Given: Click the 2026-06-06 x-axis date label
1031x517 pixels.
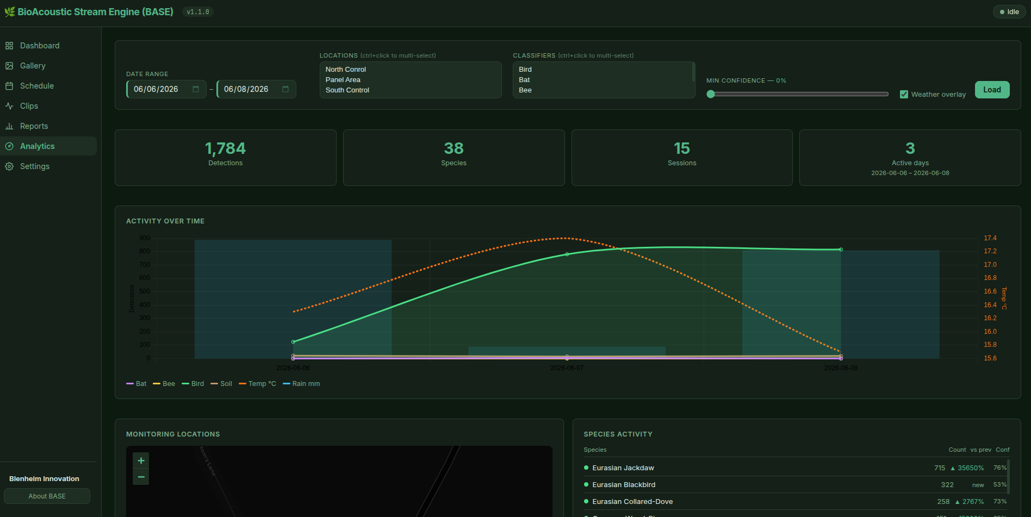Looking at the screenshot, I should (x=293, y=368).
